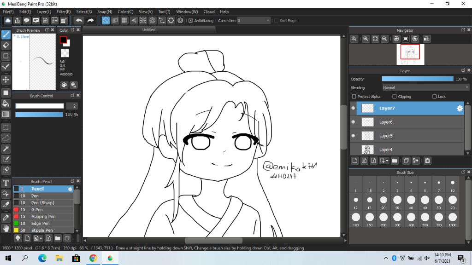This screenshot has height=265, width=472.
Task: Hide Layer5 visibility
Action: point(353,136)
